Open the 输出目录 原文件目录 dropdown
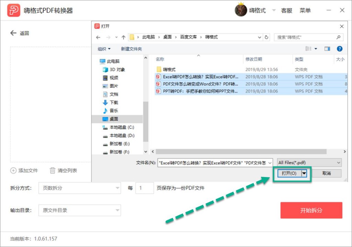Viewport: 352px width, 247px height. (x=80, y=210)
